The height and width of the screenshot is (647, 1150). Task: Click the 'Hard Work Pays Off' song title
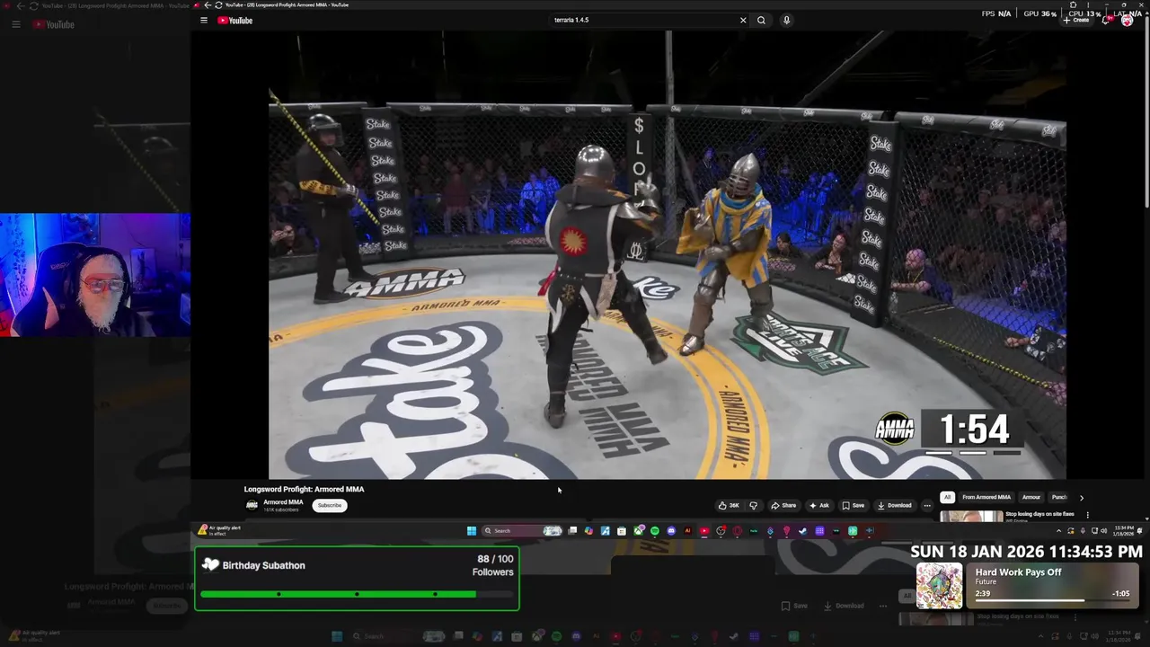(x=1018, y=572)
